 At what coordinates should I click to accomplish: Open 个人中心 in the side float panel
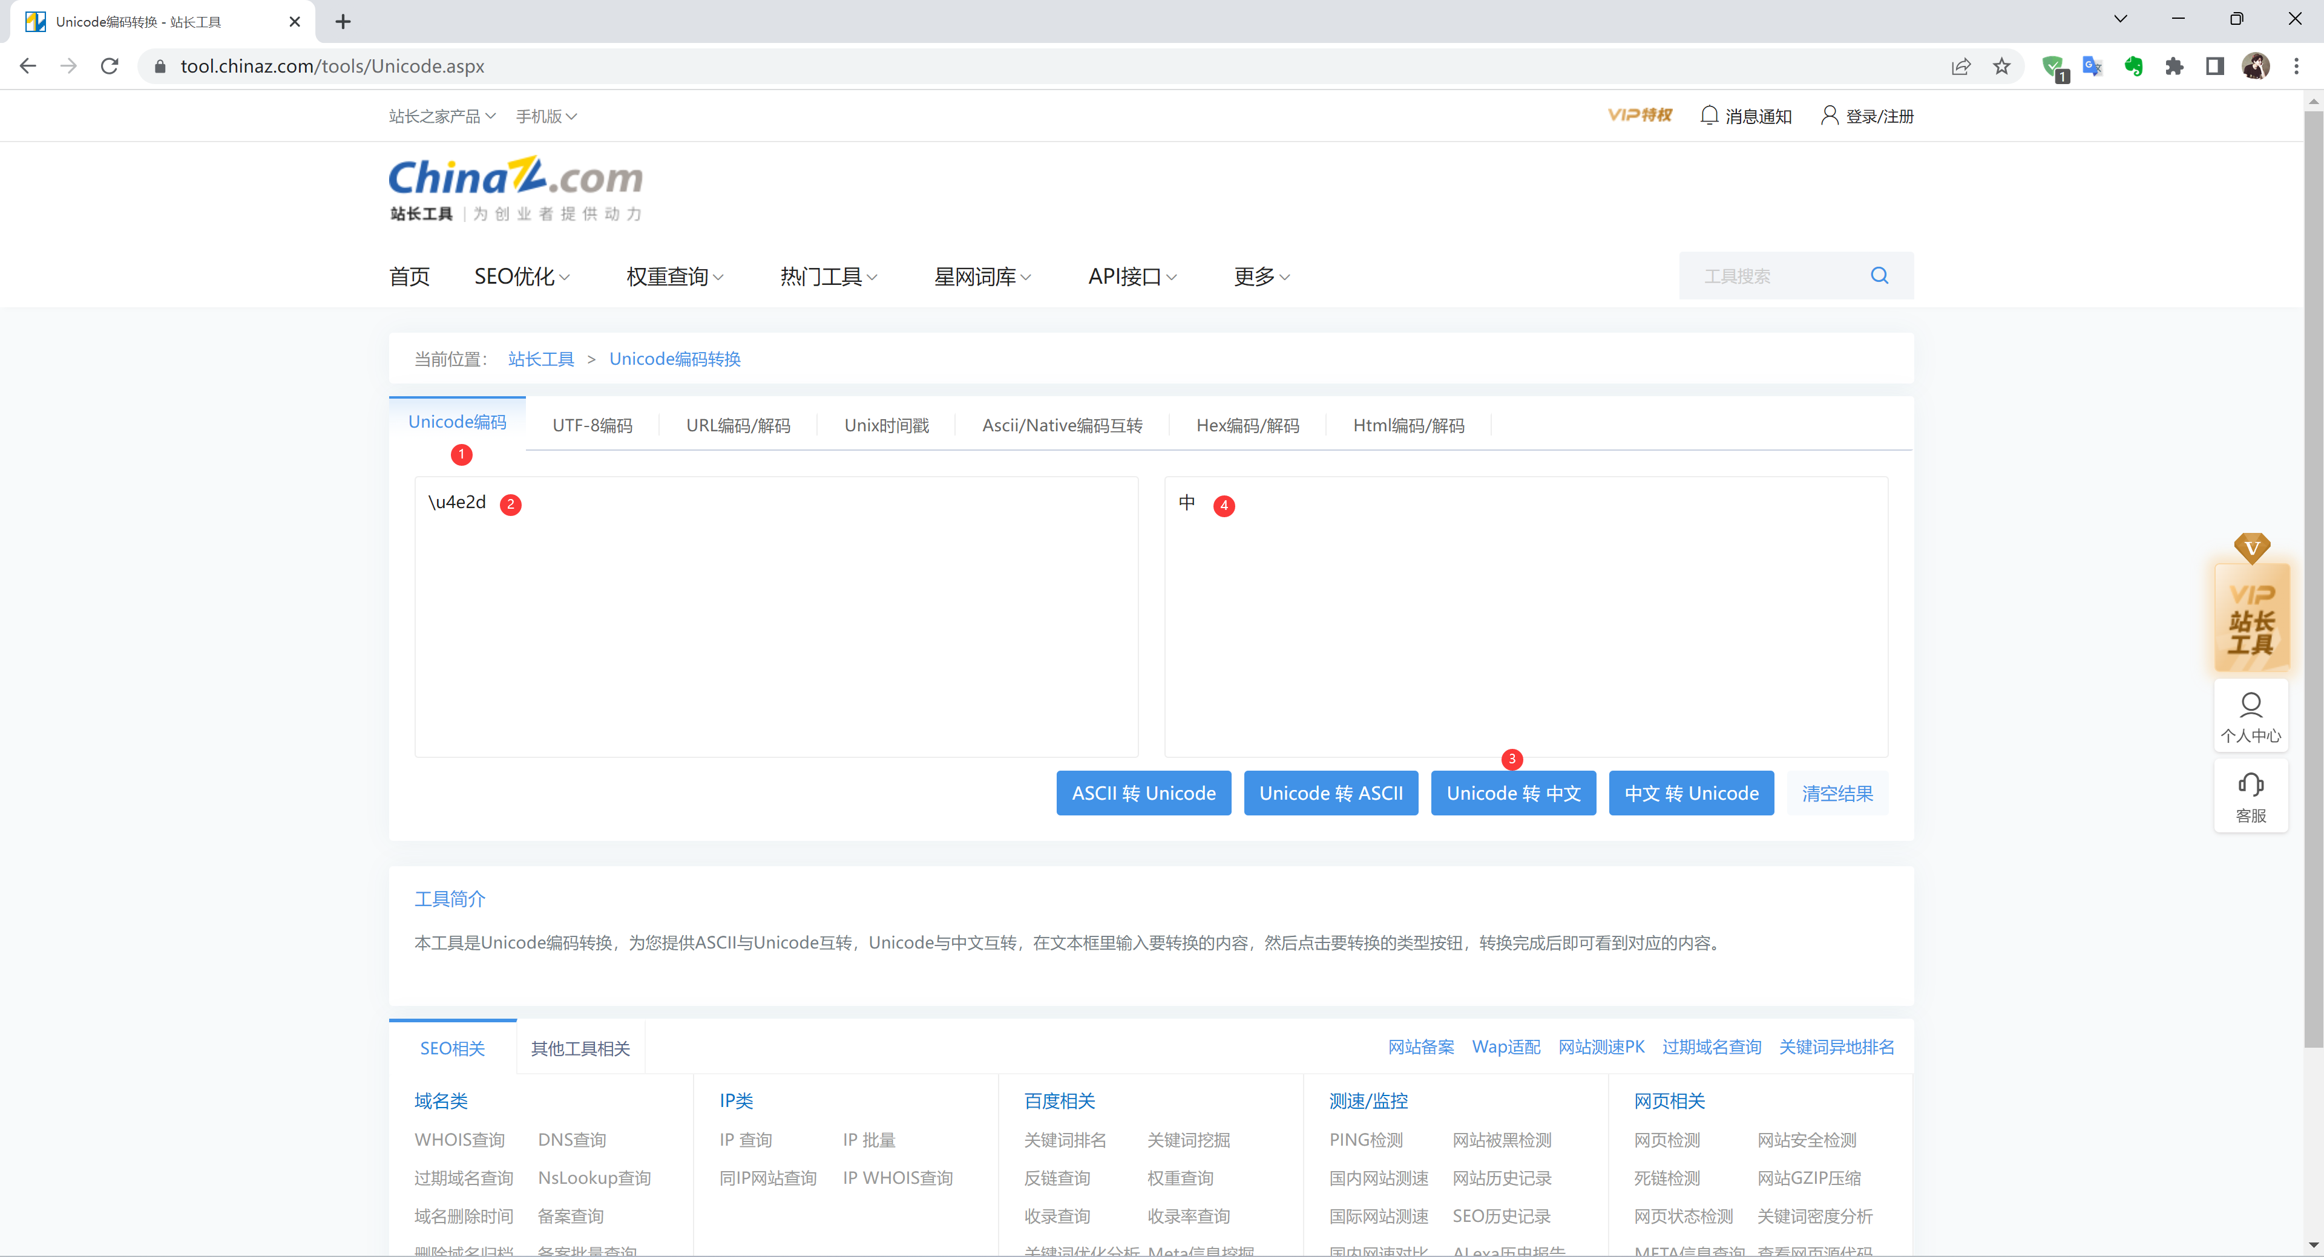tap(2251, 716)
